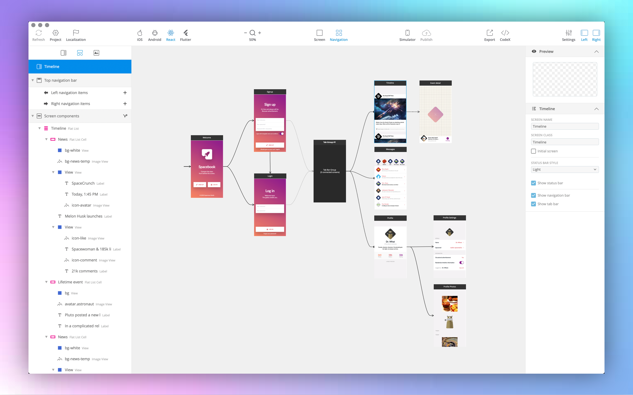Collapse the Screen components section

(x=33, y=116)
